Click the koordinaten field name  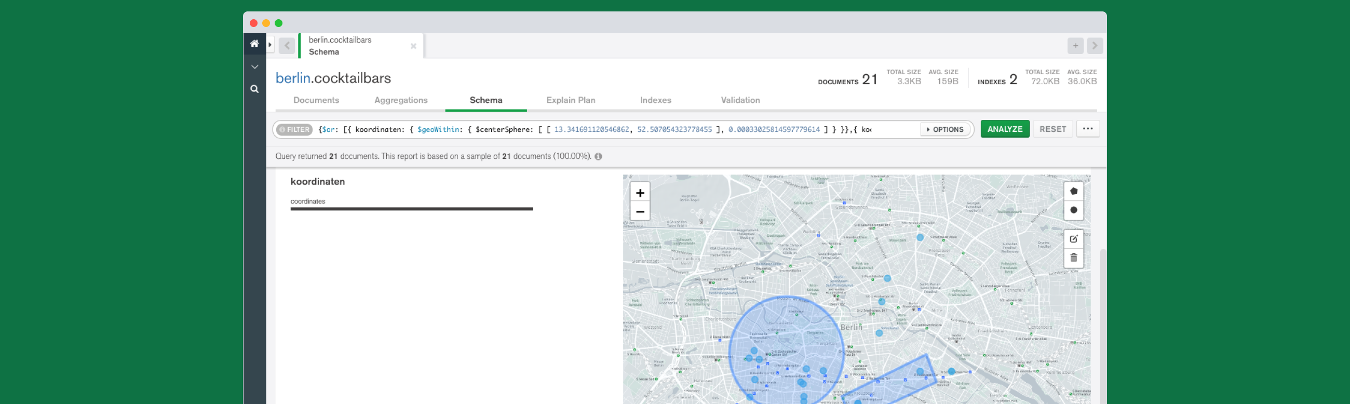318,182
